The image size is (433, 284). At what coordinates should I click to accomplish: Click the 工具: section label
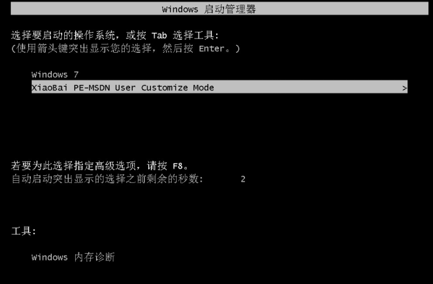coord(24,231)
